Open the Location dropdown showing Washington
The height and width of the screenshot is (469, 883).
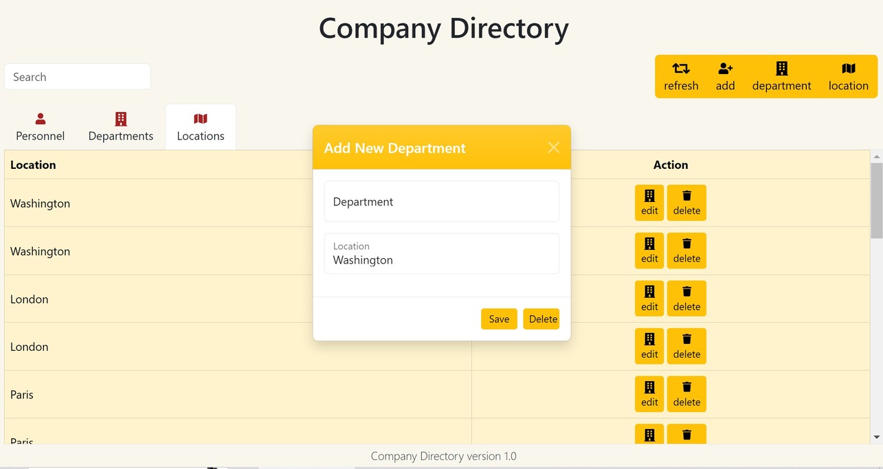[441, 254]
